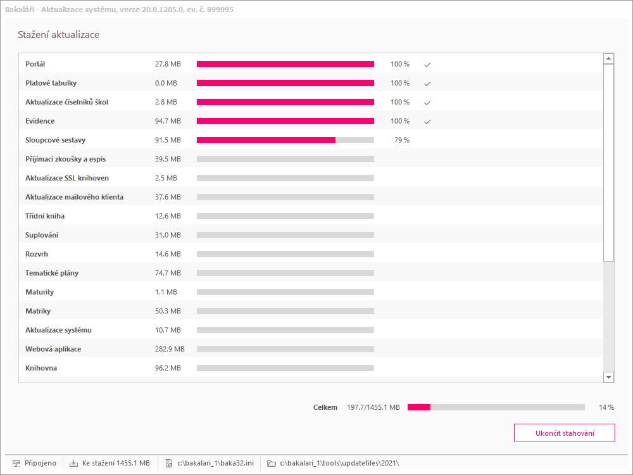Click the Sloupcové sestavy progress bar
This screenshot has height=475, width=633.
coord(285,140)
